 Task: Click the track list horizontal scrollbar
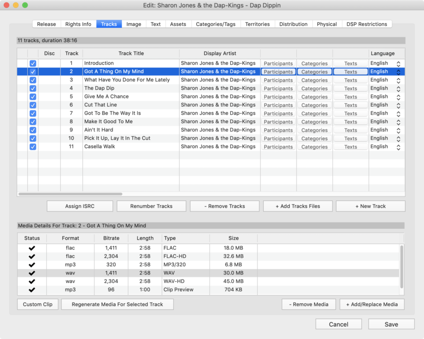pos(70,194)
